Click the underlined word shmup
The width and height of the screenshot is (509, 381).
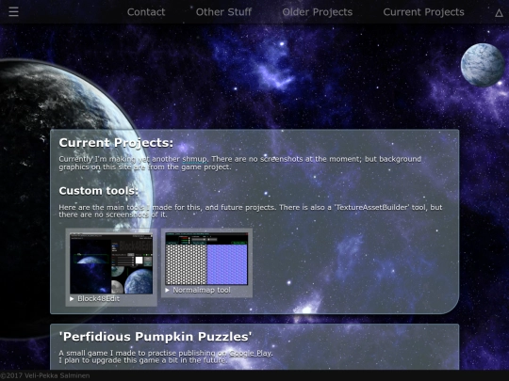click(194, 159)
